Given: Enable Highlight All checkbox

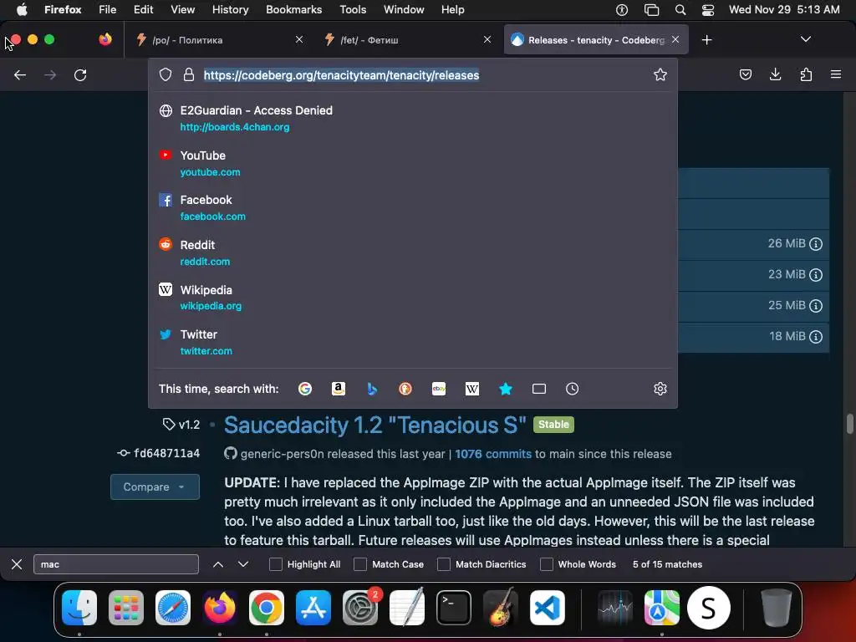Looking at the screenshot, I should 276,564.
